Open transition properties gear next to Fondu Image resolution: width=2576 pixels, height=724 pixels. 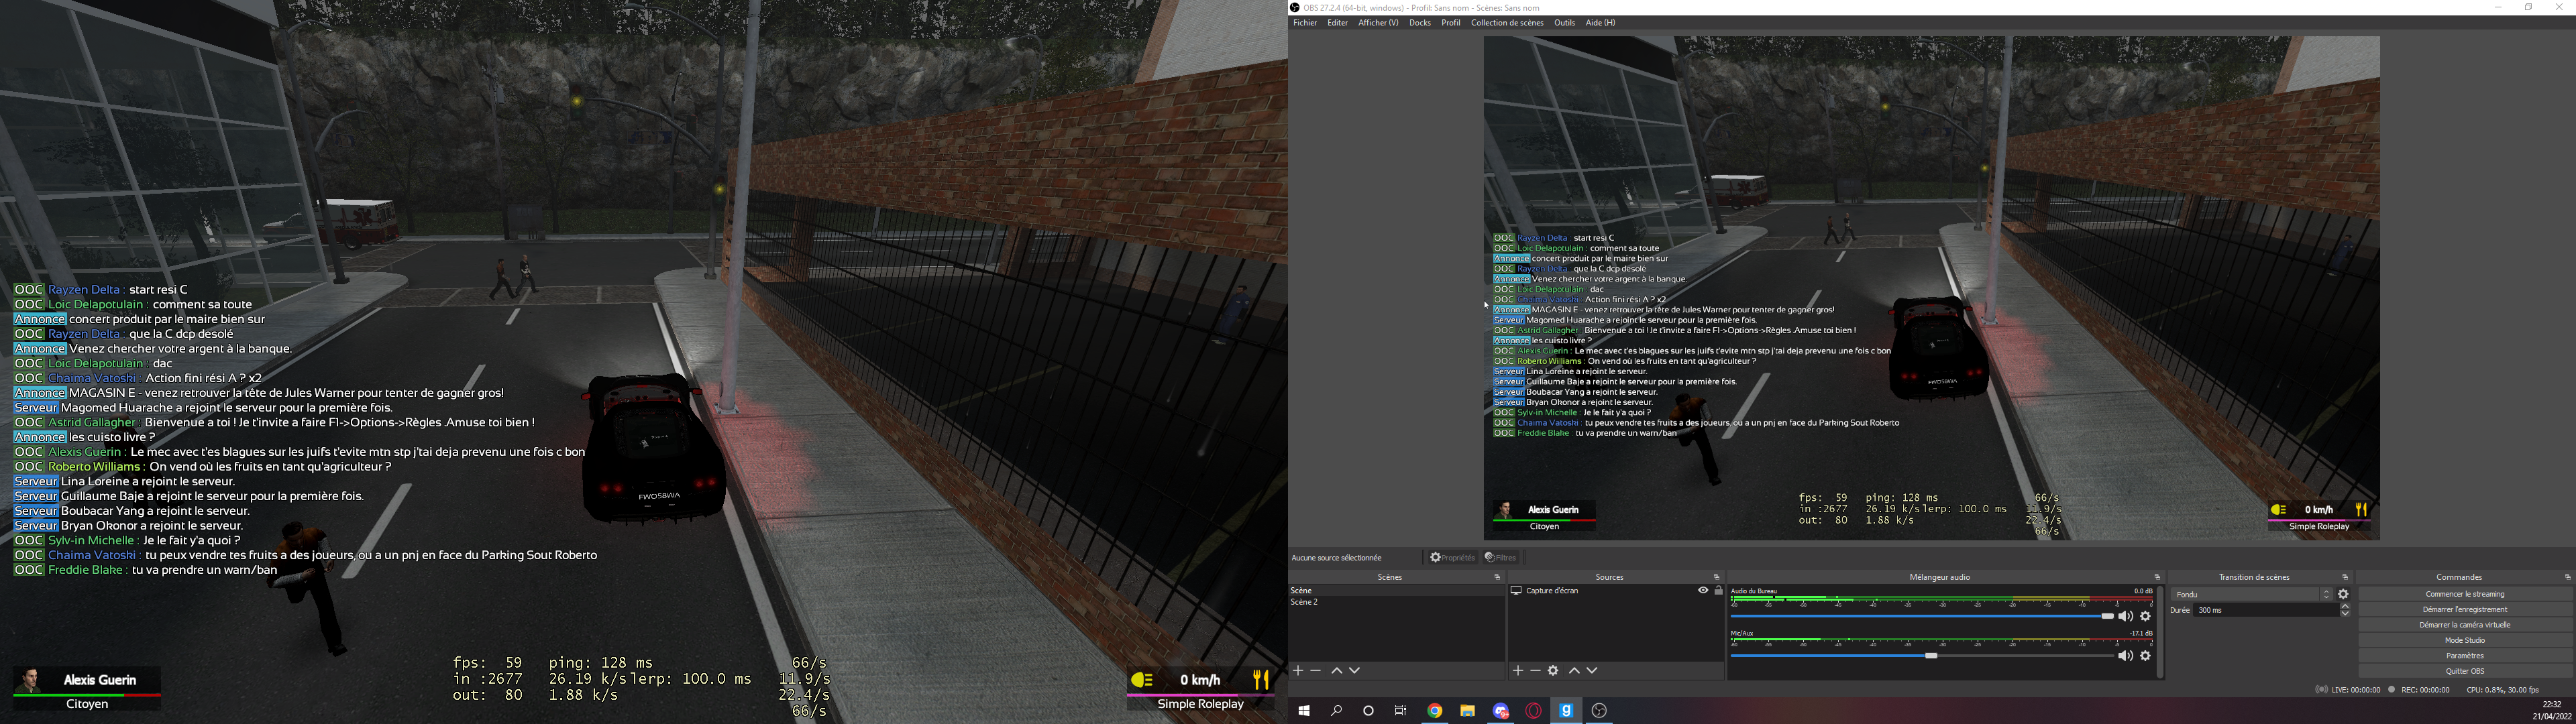(x=2343, y=594)
